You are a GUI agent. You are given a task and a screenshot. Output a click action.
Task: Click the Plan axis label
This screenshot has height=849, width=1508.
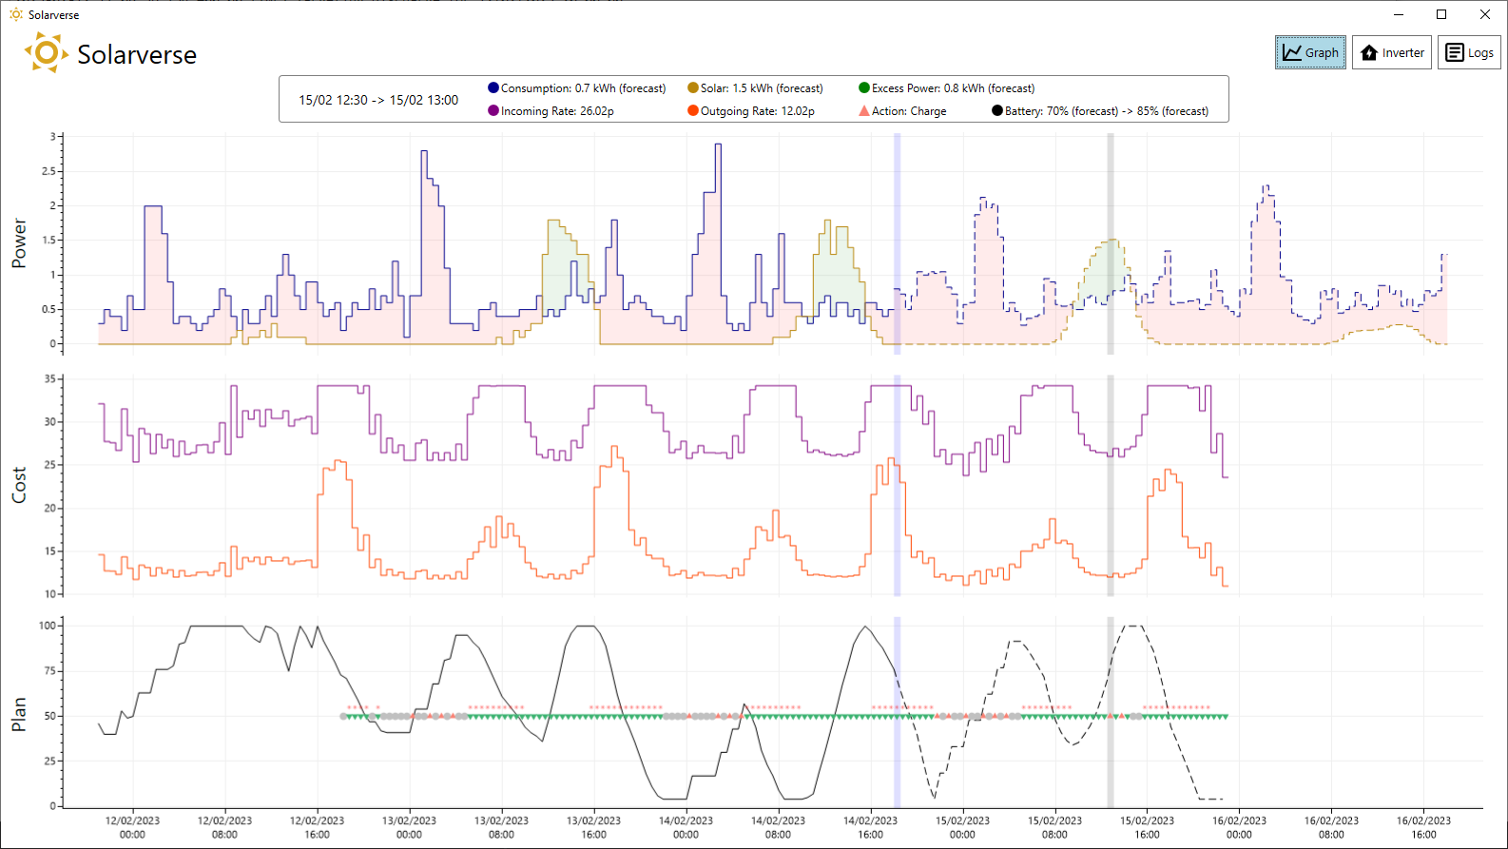[19, 715]
